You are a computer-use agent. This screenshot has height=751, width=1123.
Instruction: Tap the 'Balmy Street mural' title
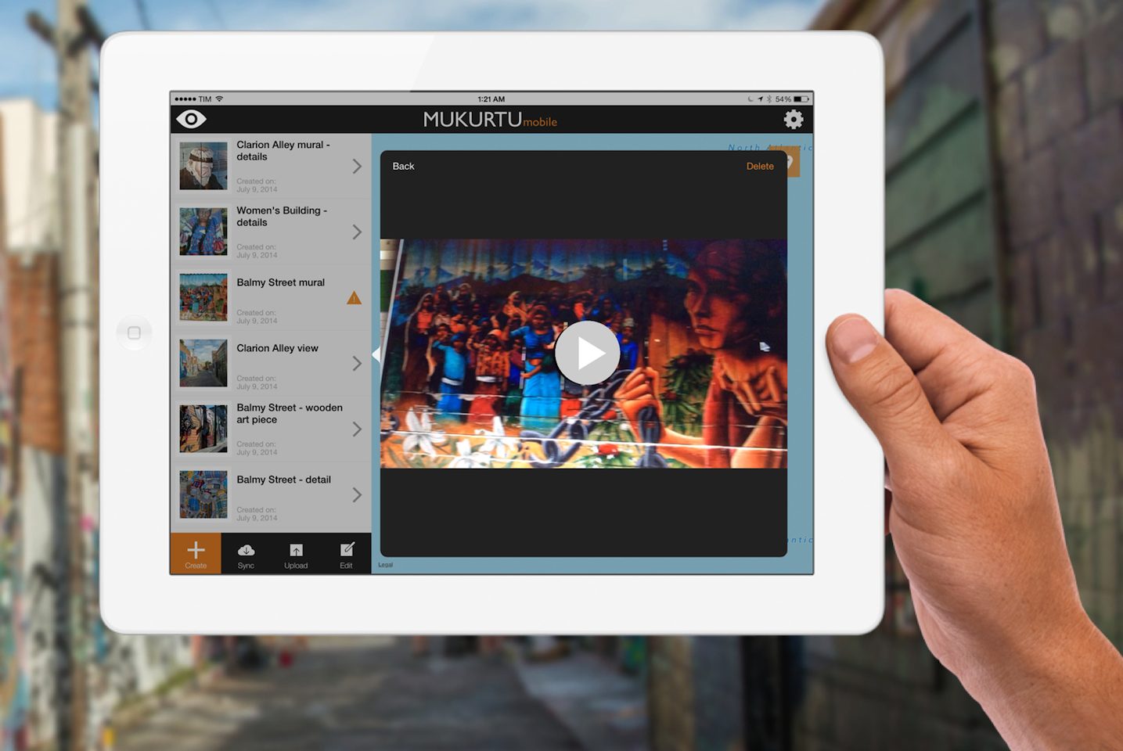coord(280,282)
